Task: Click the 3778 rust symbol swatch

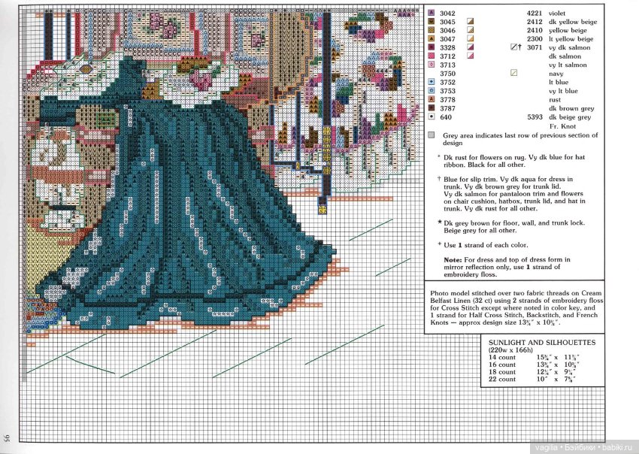Action: 430,100
